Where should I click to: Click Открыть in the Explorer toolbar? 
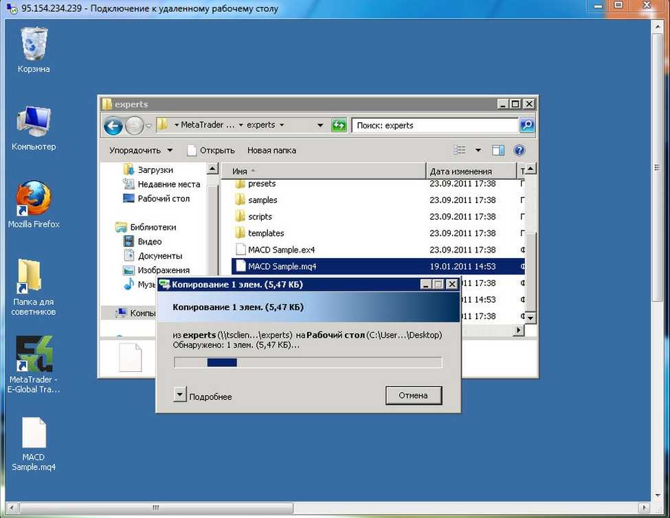click(211, 150)
